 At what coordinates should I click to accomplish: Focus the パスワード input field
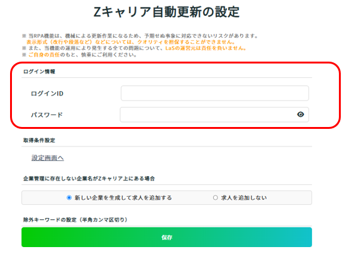214,114
